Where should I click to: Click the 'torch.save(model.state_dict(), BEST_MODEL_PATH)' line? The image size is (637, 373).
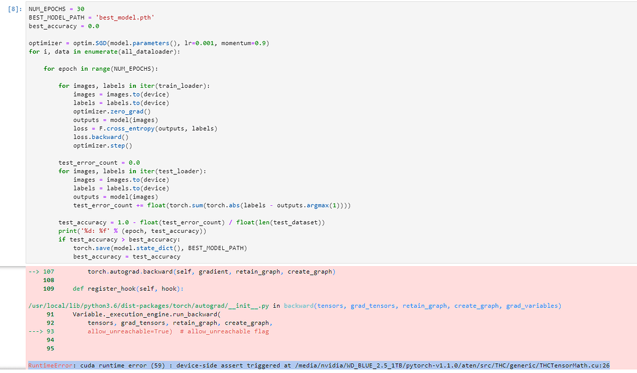(x=160, y=248)
